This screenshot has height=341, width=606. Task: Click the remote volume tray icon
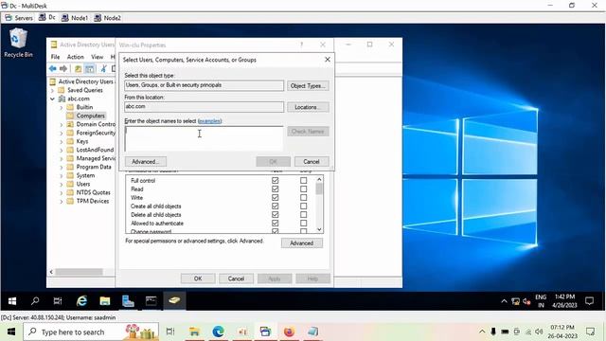526,301
